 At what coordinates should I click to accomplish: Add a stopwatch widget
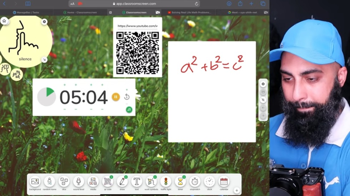coord(195,182)
